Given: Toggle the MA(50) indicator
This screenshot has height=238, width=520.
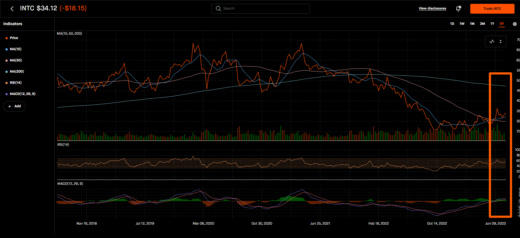Looking at the screenshot, I should (x=14, y=60).
